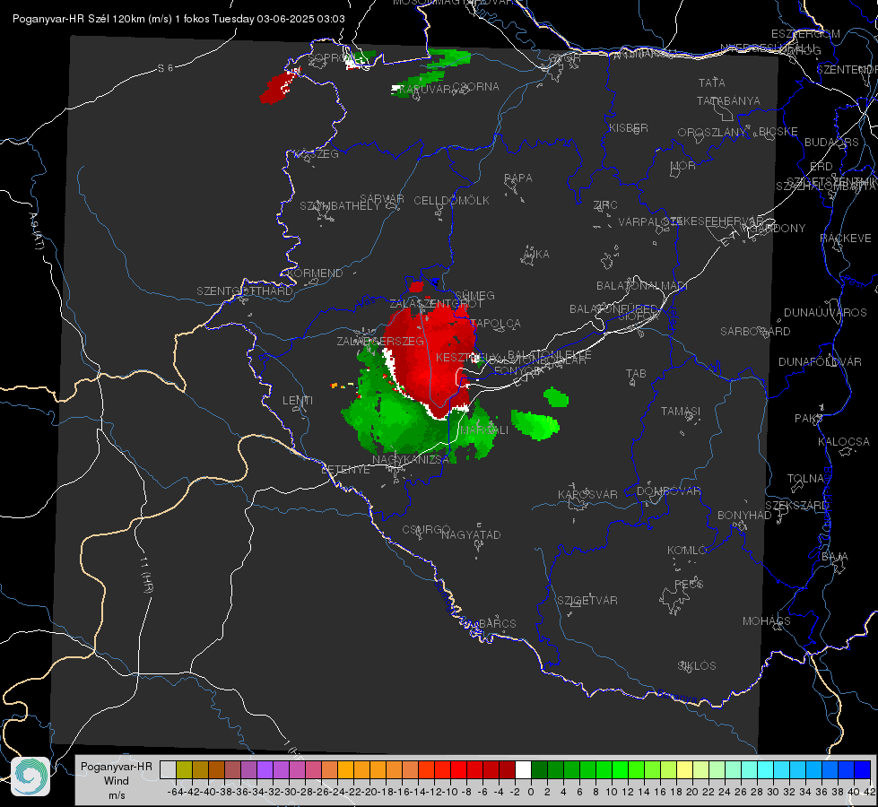
Task: Click the TAPOLCA city label
Action: point(496,323)
